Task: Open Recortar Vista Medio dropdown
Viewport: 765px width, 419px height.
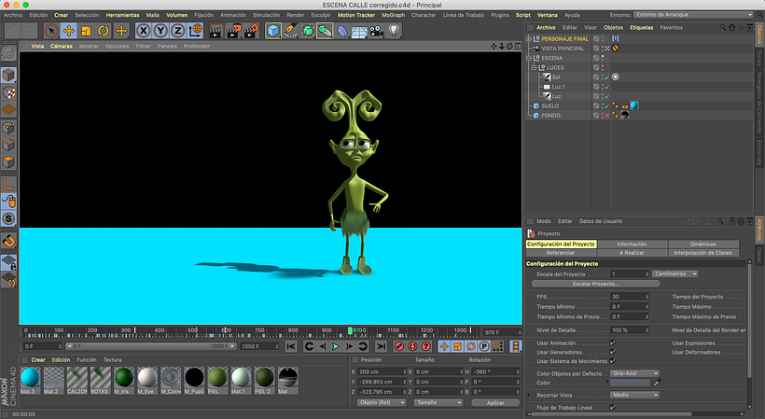Action: [x=634, y=395]
